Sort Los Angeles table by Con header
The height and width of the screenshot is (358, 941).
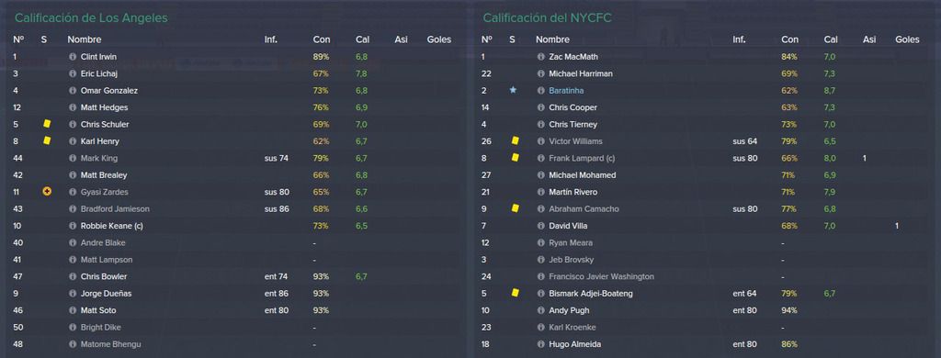click(321, 39)
